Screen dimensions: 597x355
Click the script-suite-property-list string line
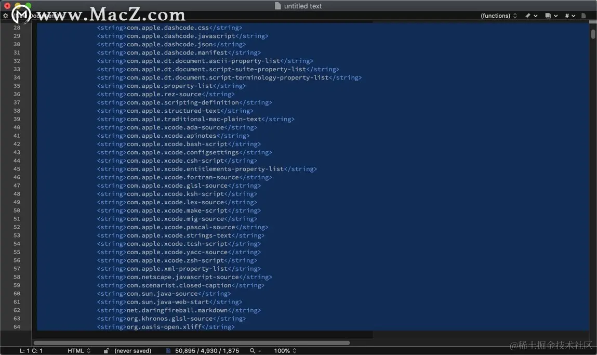pyautogui.click(x=218, y=69)
